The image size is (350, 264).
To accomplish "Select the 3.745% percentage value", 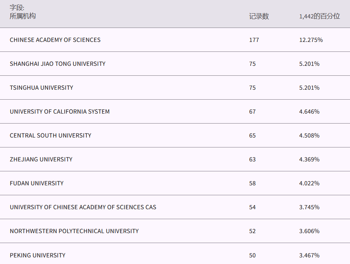I will [x=309, y=207].
